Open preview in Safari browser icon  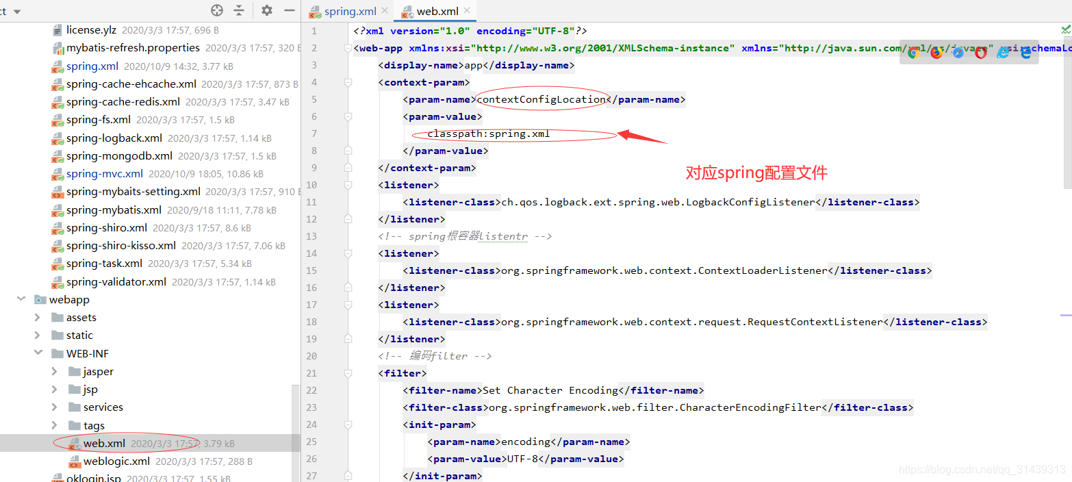958,51
